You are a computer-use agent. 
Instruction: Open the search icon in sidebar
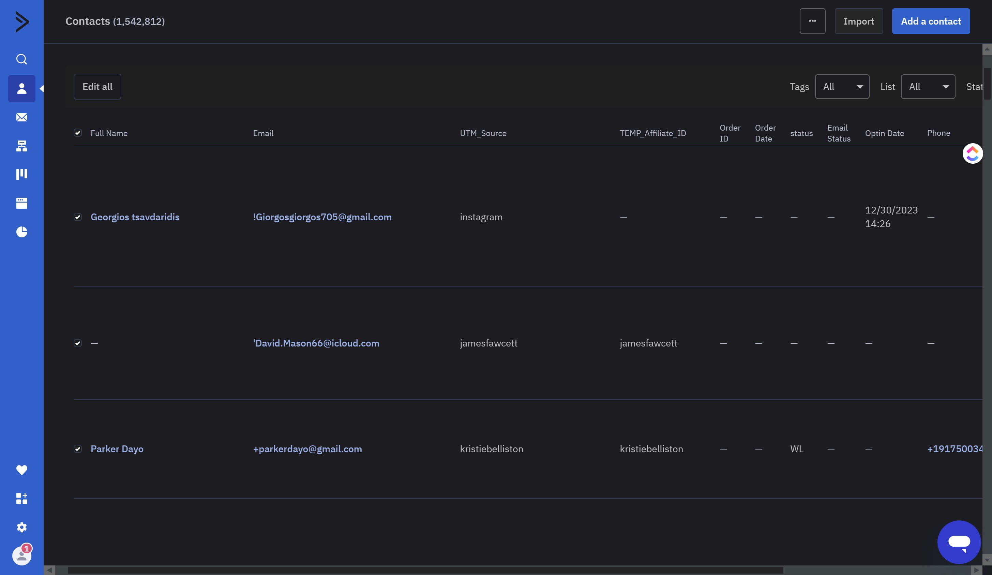point(22,59)
